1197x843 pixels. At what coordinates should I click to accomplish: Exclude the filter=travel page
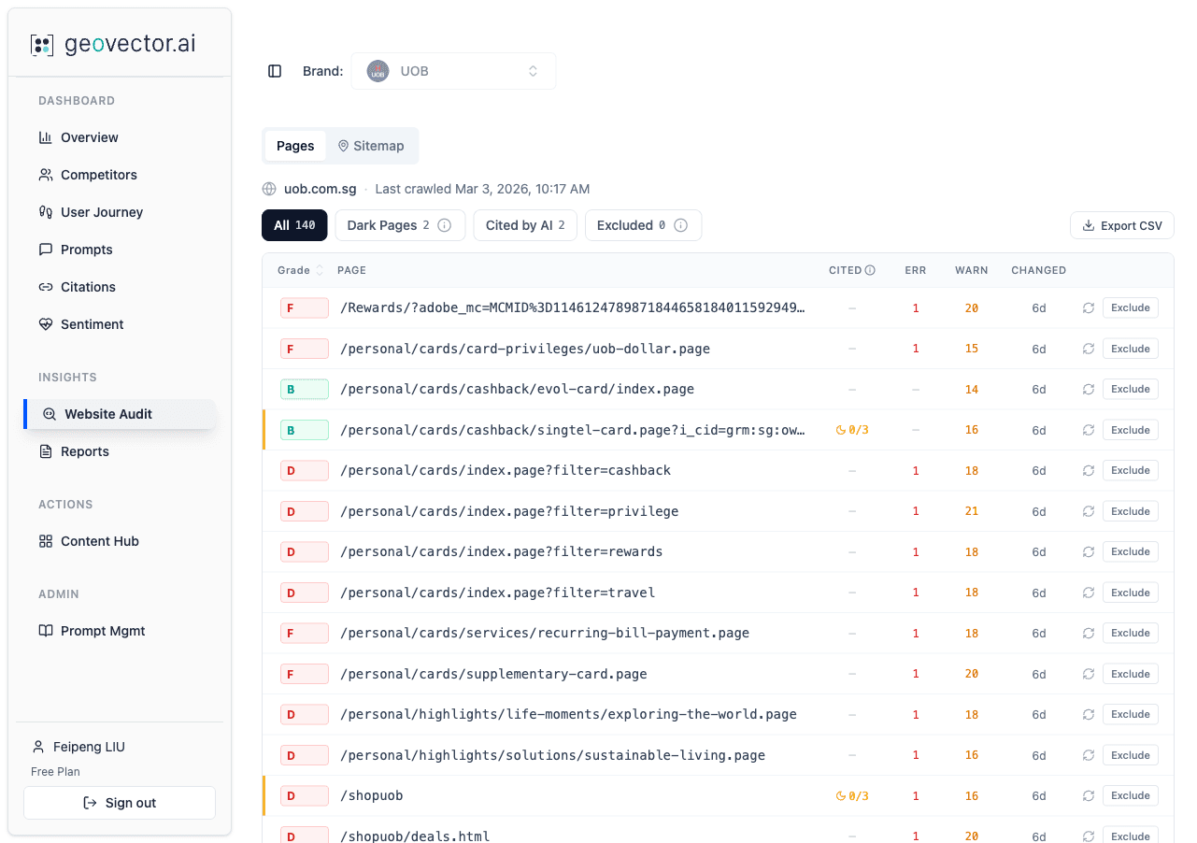(1131, 593)
